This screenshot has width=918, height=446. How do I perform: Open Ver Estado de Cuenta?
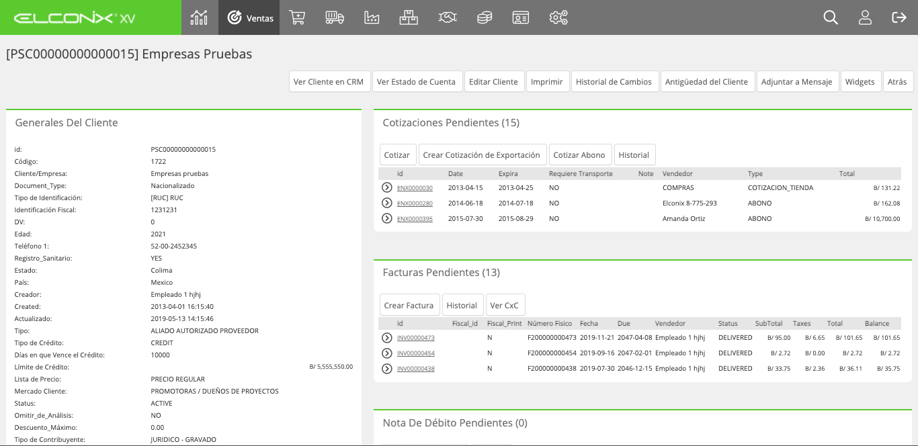click(417, 81)
